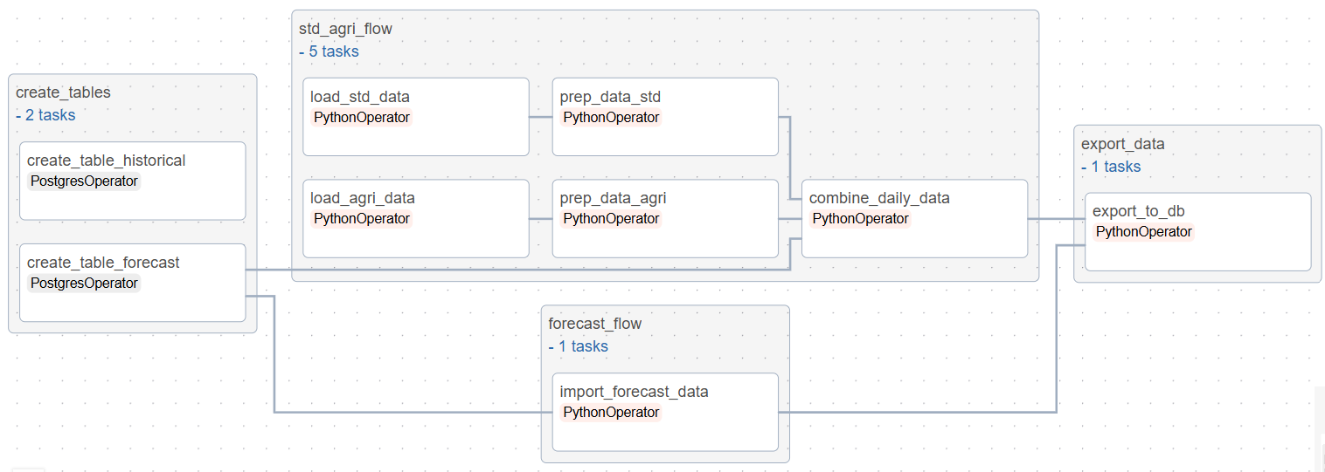Click the forecast_flow group title
The image size is (1325, 472).
(x=594, y=324)
